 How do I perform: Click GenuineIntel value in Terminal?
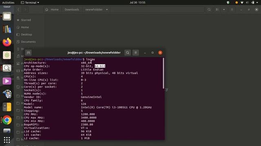(91, 97)
